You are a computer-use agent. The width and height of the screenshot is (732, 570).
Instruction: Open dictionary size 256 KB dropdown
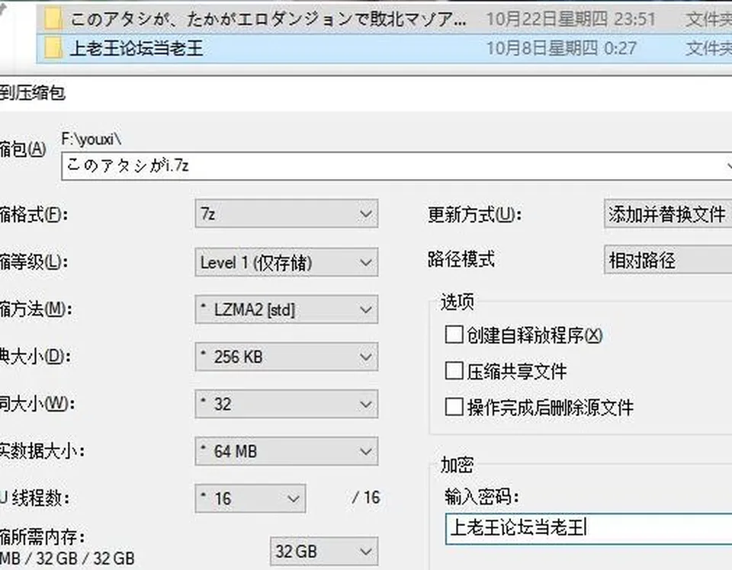click(286, 357)
